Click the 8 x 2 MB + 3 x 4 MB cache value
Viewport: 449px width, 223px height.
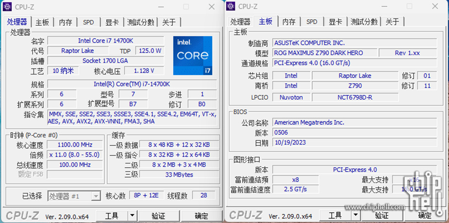(x=179, y=165)
